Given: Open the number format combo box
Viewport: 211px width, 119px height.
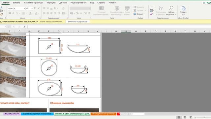Looking at the screenshot, I should pos(80,8).
